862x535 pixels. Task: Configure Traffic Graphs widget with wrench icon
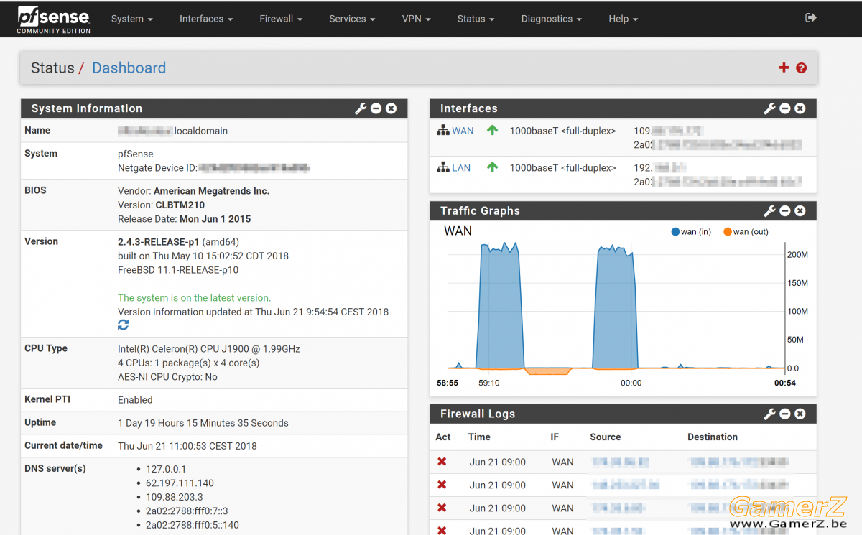pyautogui.click(x=769, y=211)
